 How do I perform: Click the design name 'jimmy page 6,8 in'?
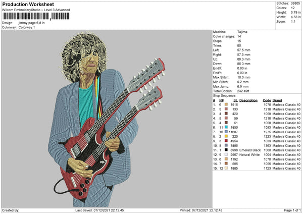[31, 23]
